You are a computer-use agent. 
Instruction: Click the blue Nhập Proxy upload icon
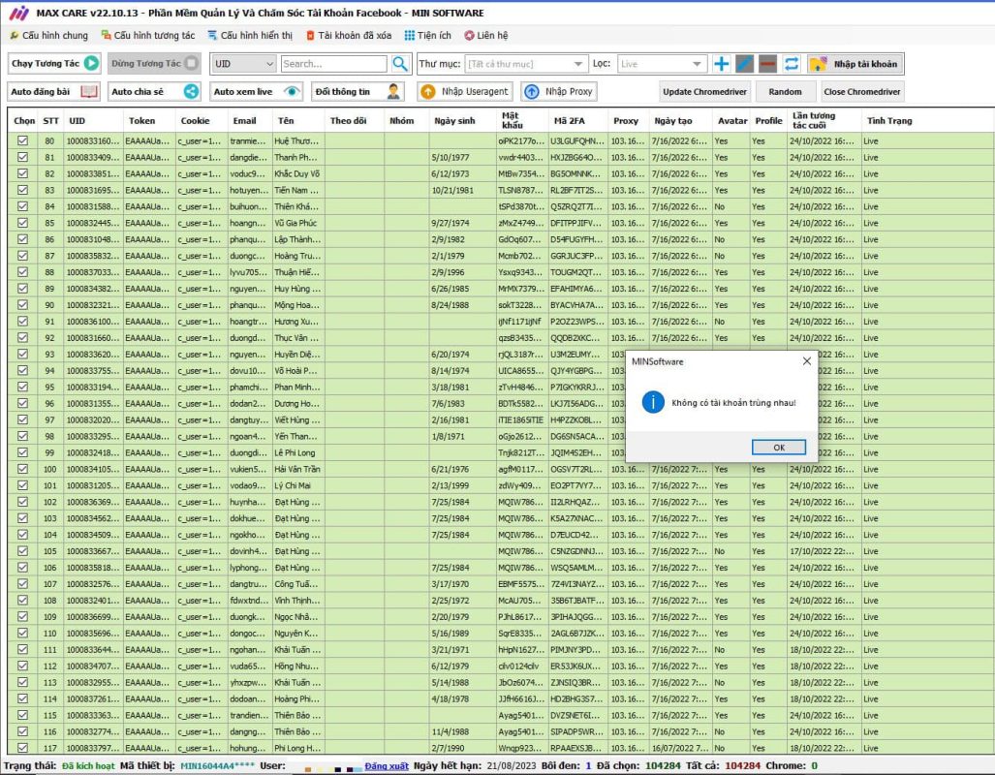532,92
